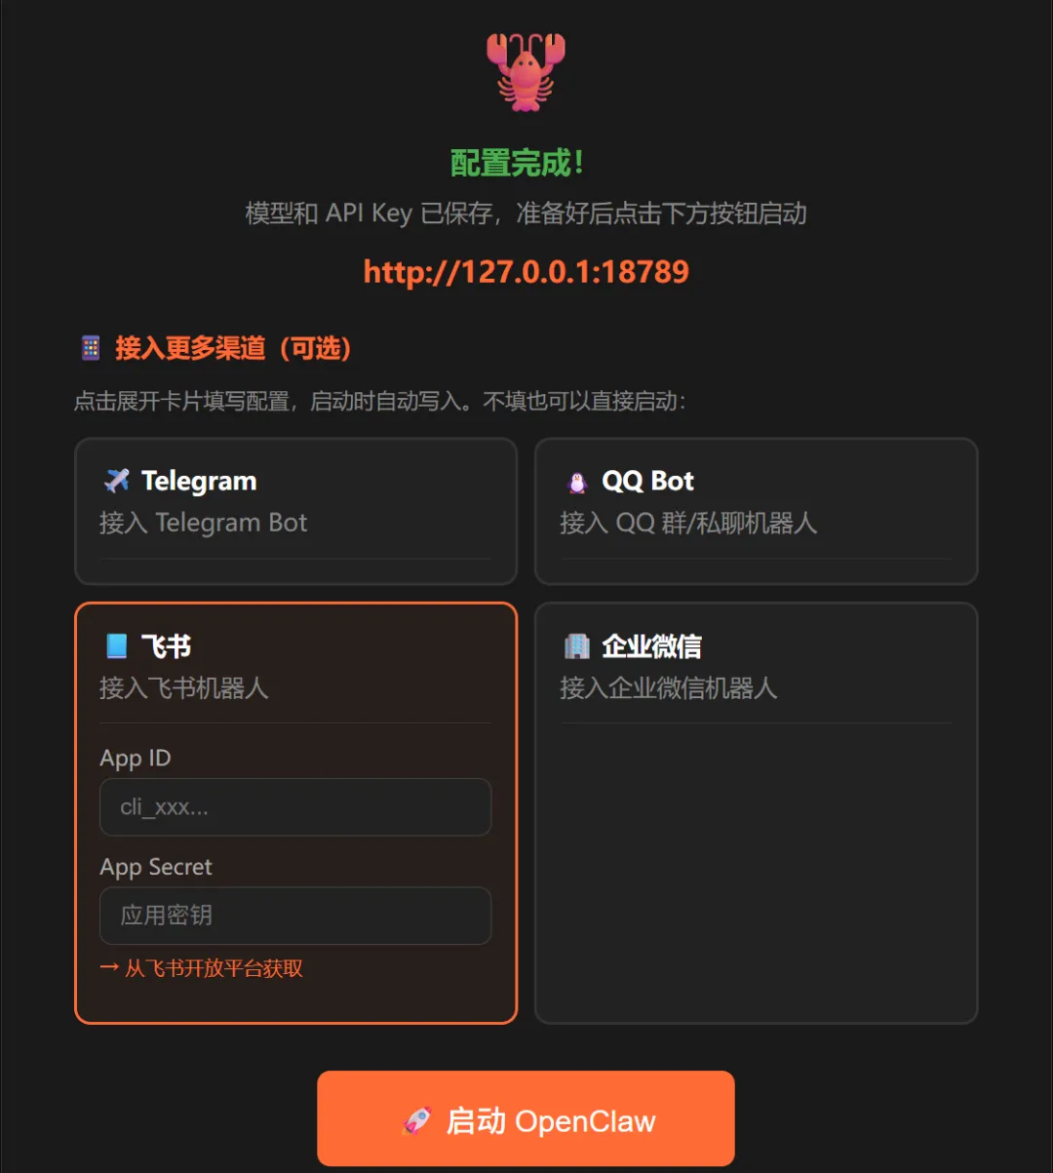The height and width of the screenshot is (1173, 1053).
Task: Click the 接入 Telegram Bot description text
Action: tap(203, 523)
